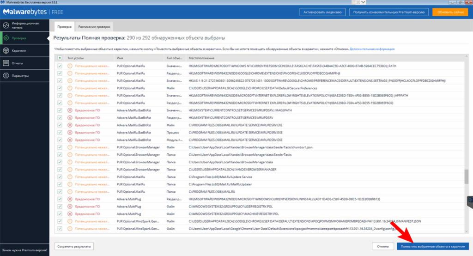Image resolution: width=473 pixels, height=256 pixels.
Task: Click warning icon of the MANIFEST.JSON row
Action: pos(70,221)
